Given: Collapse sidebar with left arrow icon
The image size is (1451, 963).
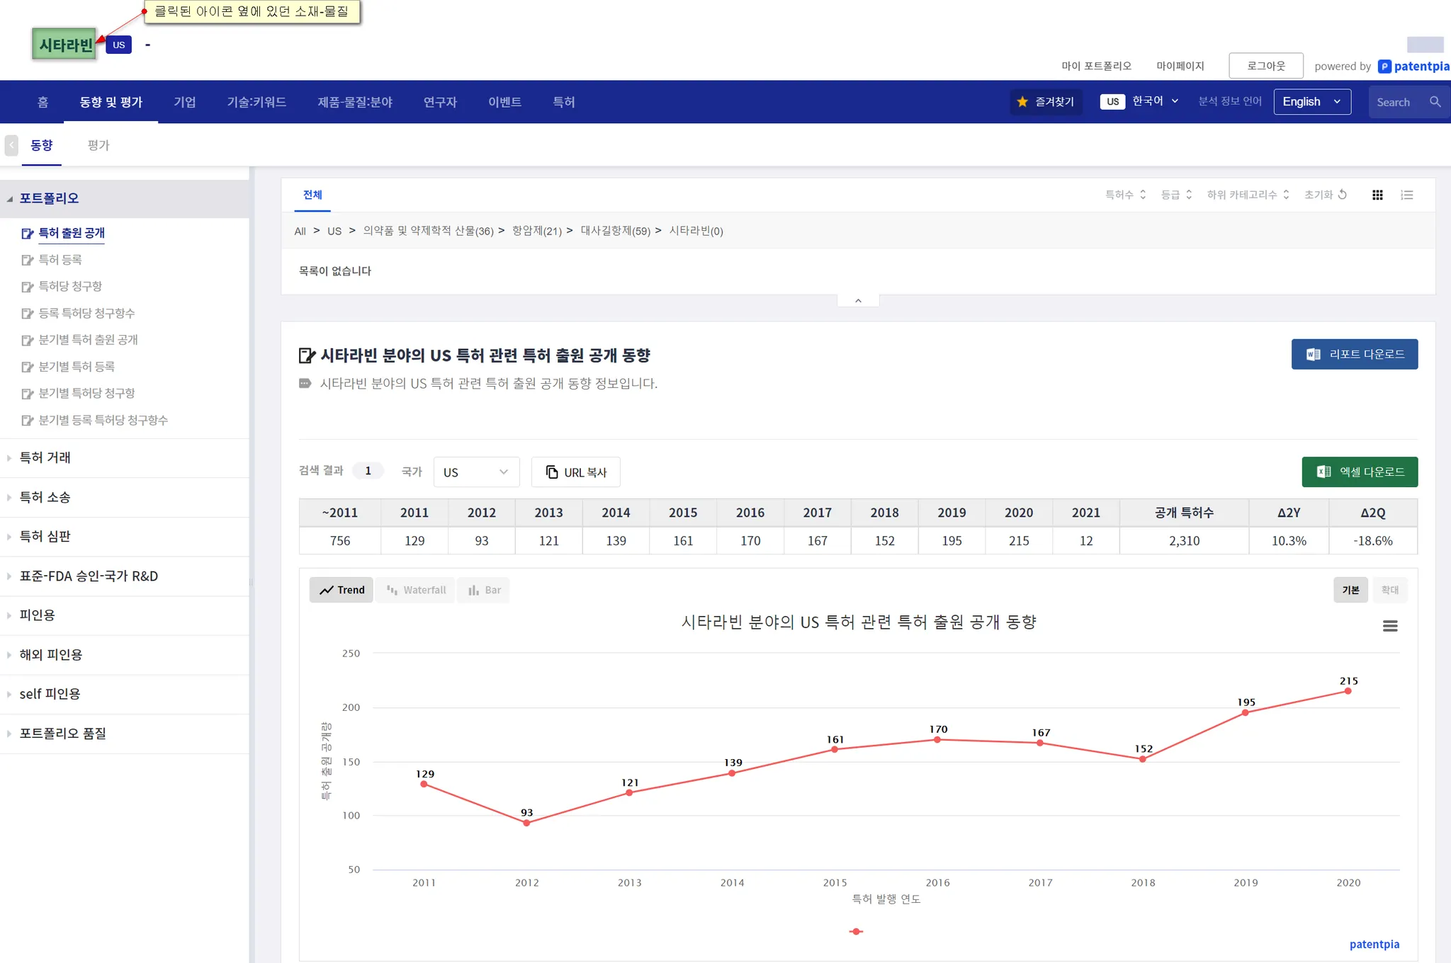Looking at the screenshot, I should pyautogui.click(x=11, y=145).
